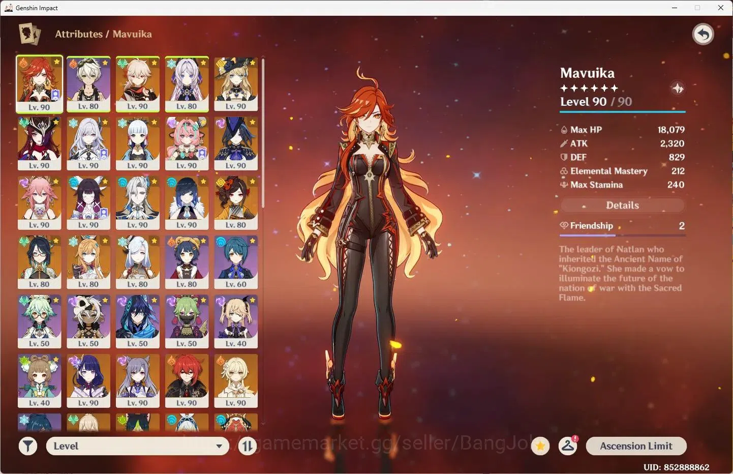Select the Mavuika Lv. 90 portrait

coord(40,84)
